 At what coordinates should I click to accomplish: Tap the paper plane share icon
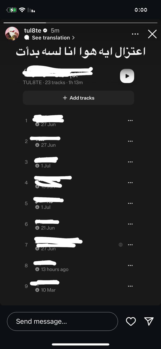click(x=149, y=321)
